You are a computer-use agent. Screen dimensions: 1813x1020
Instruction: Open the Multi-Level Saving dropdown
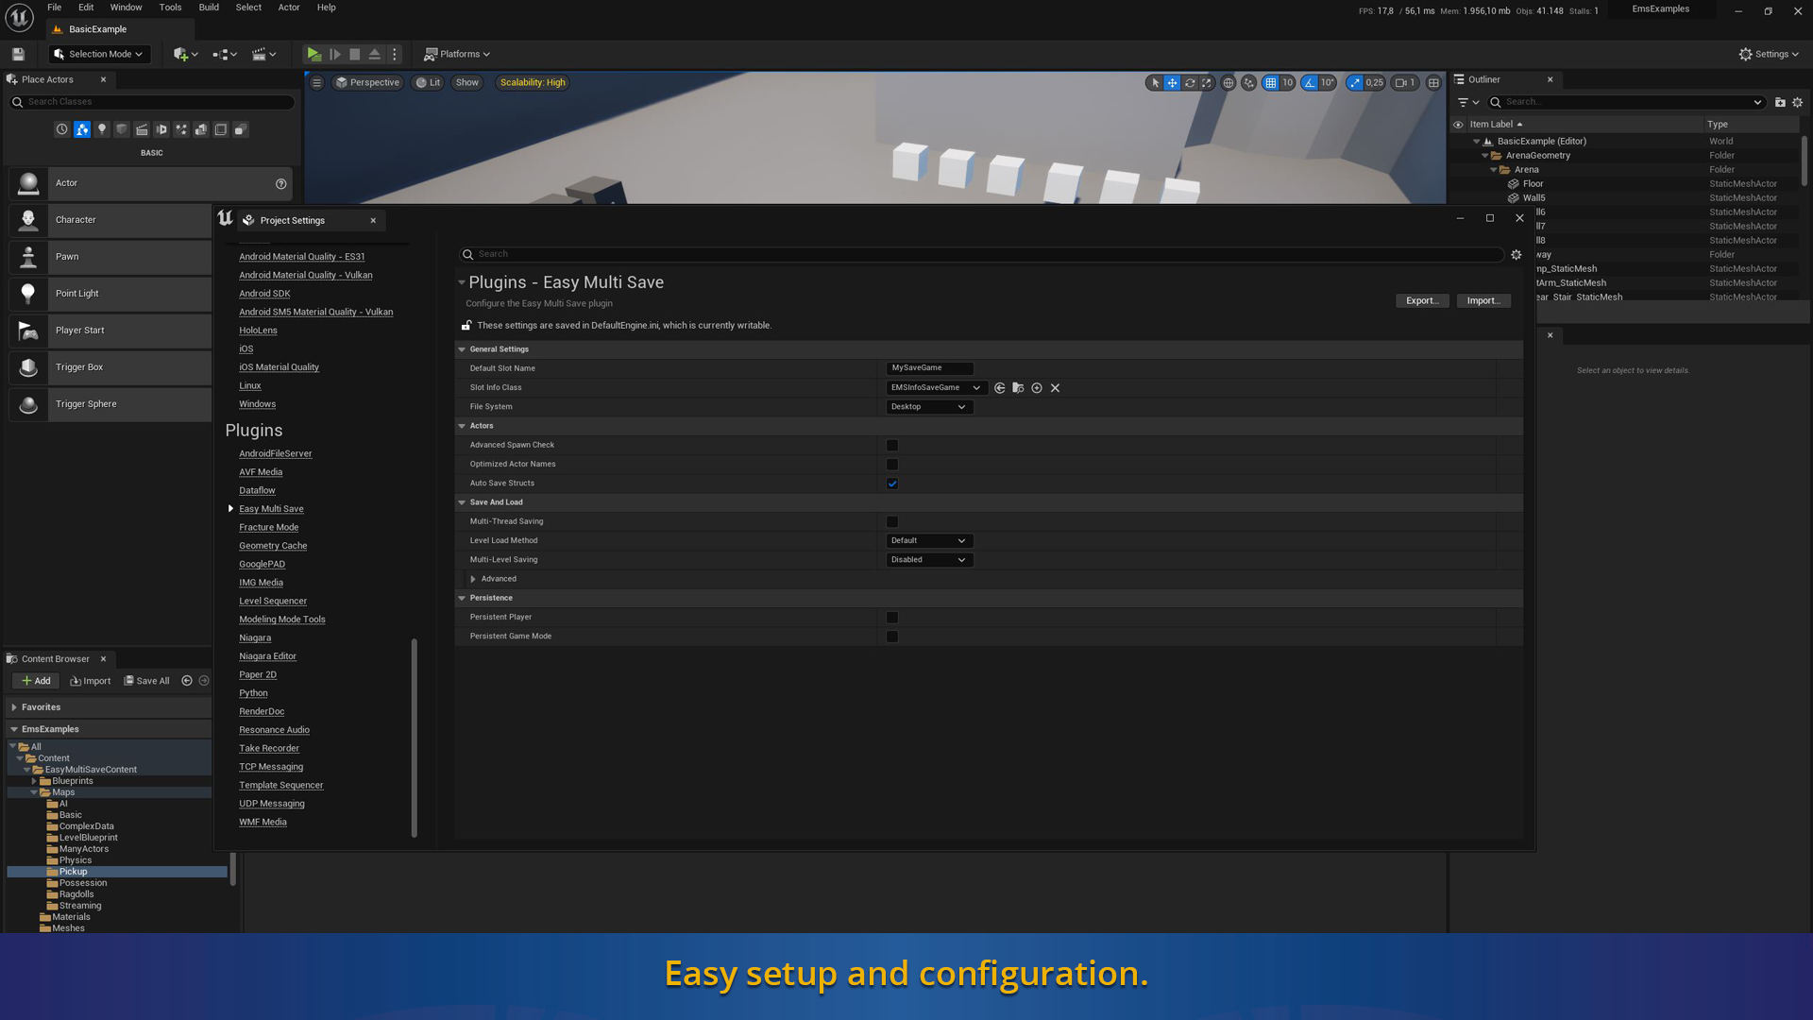pyautogui.click(x=928, y=560)
